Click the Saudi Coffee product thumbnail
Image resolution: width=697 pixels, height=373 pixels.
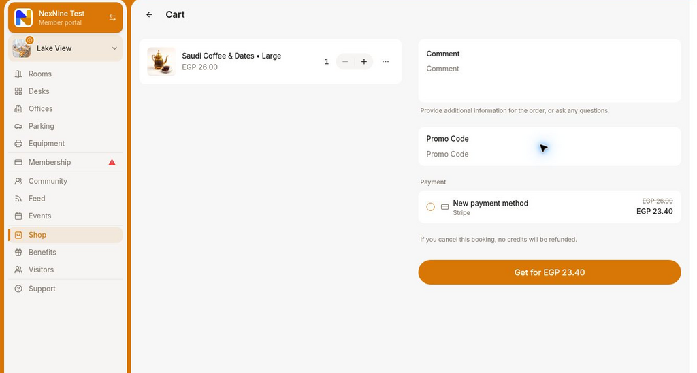click(161, 62)
